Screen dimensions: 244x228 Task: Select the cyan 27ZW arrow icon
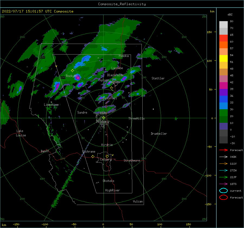[x=223, y=171]
